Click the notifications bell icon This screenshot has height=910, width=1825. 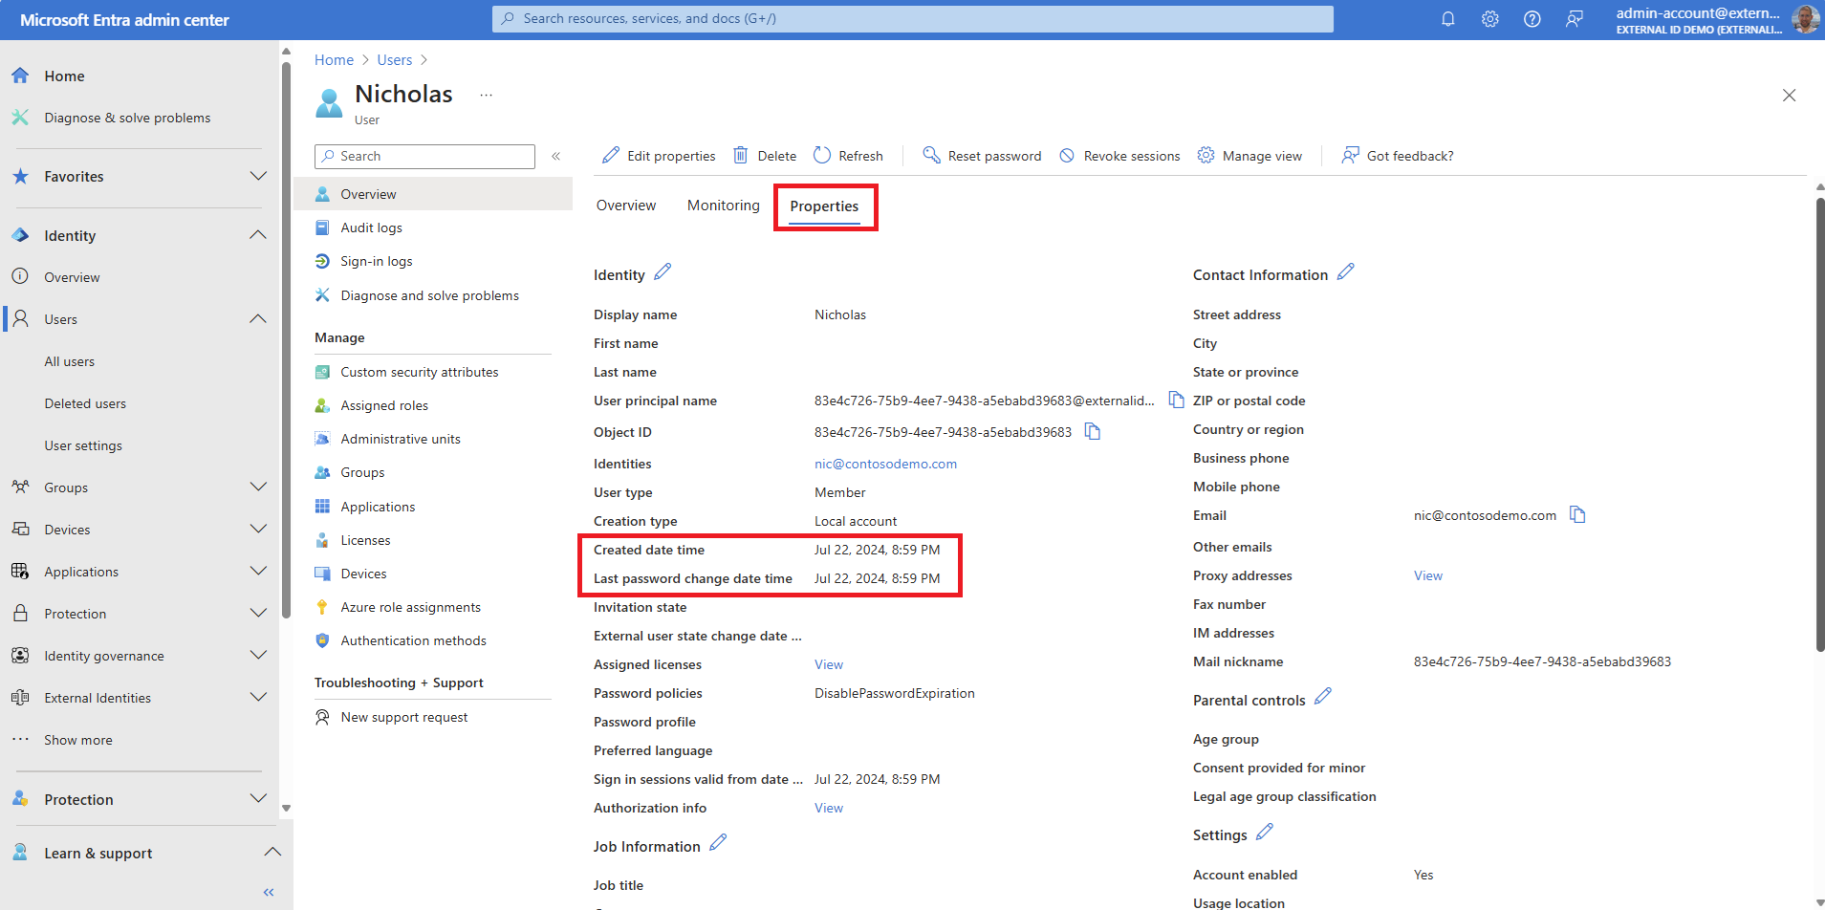click(x=1447, y=19)
